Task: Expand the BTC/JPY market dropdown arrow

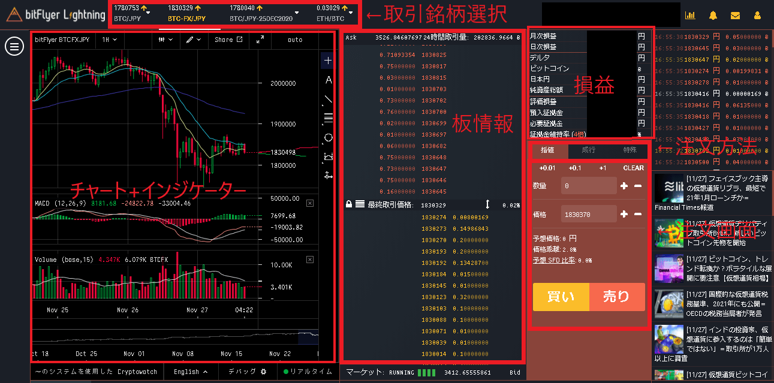Action: coord(147,11)
